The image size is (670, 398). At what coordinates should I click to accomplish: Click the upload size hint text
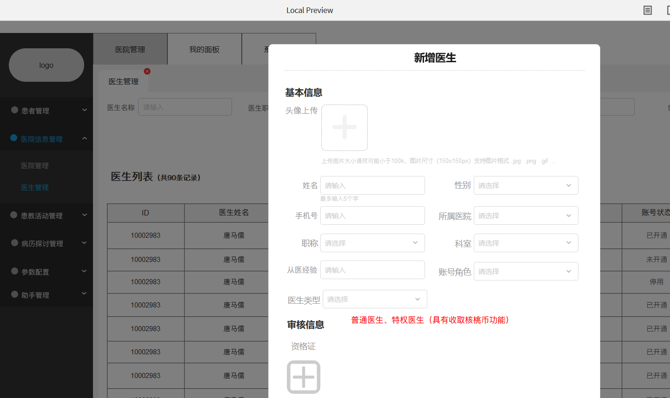439,161
